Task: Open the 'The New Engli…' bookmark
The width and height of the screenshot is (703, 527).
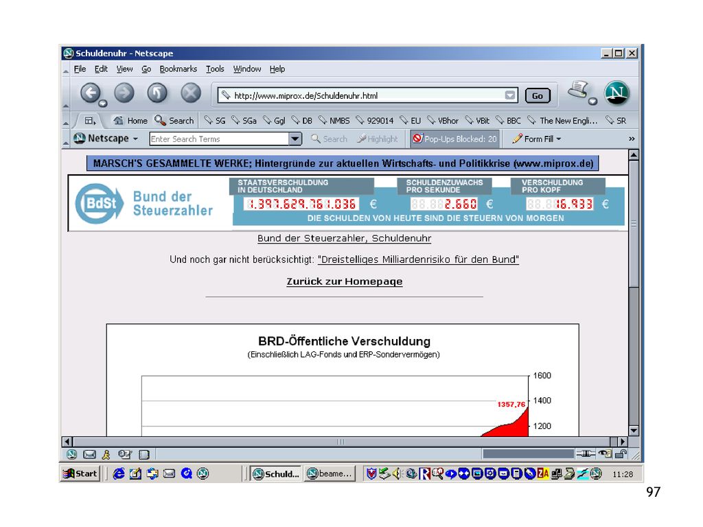Action: click(563, 121)
